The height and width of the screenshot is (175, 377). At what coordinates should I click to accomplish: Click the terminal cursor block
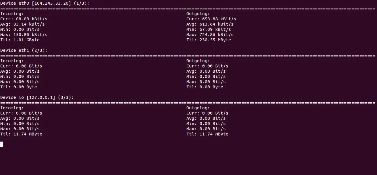[1, 144]
